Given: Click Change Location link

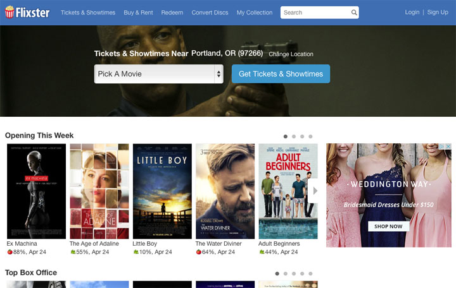Looking at the screenshot, I should coord(291,54).
